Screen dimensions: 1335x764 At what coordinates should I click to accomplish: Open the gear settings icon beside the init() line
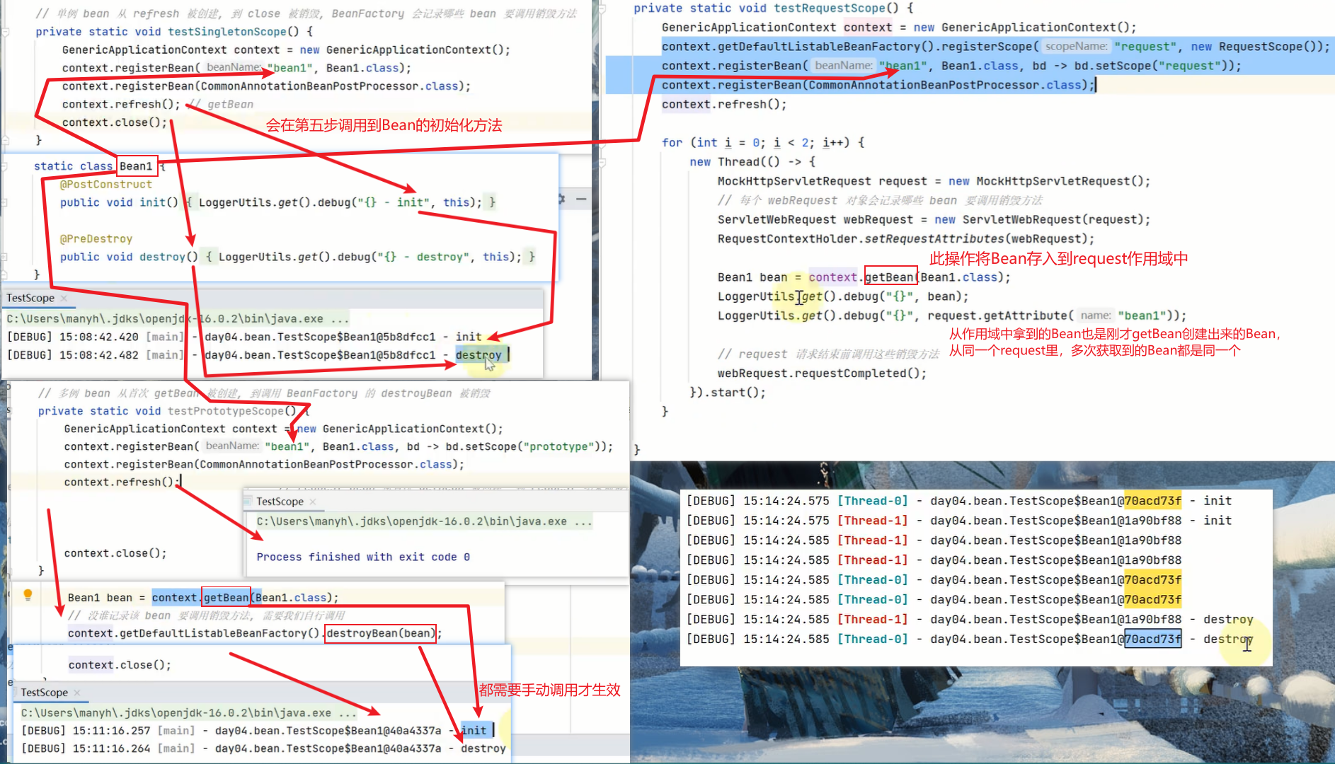pos(561,199)
